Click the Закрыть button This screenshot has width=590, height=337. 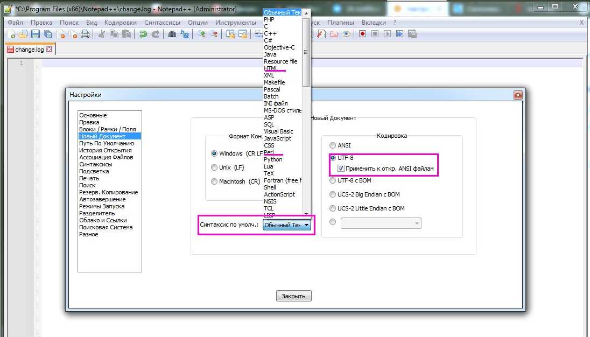(x=294, y=296)
